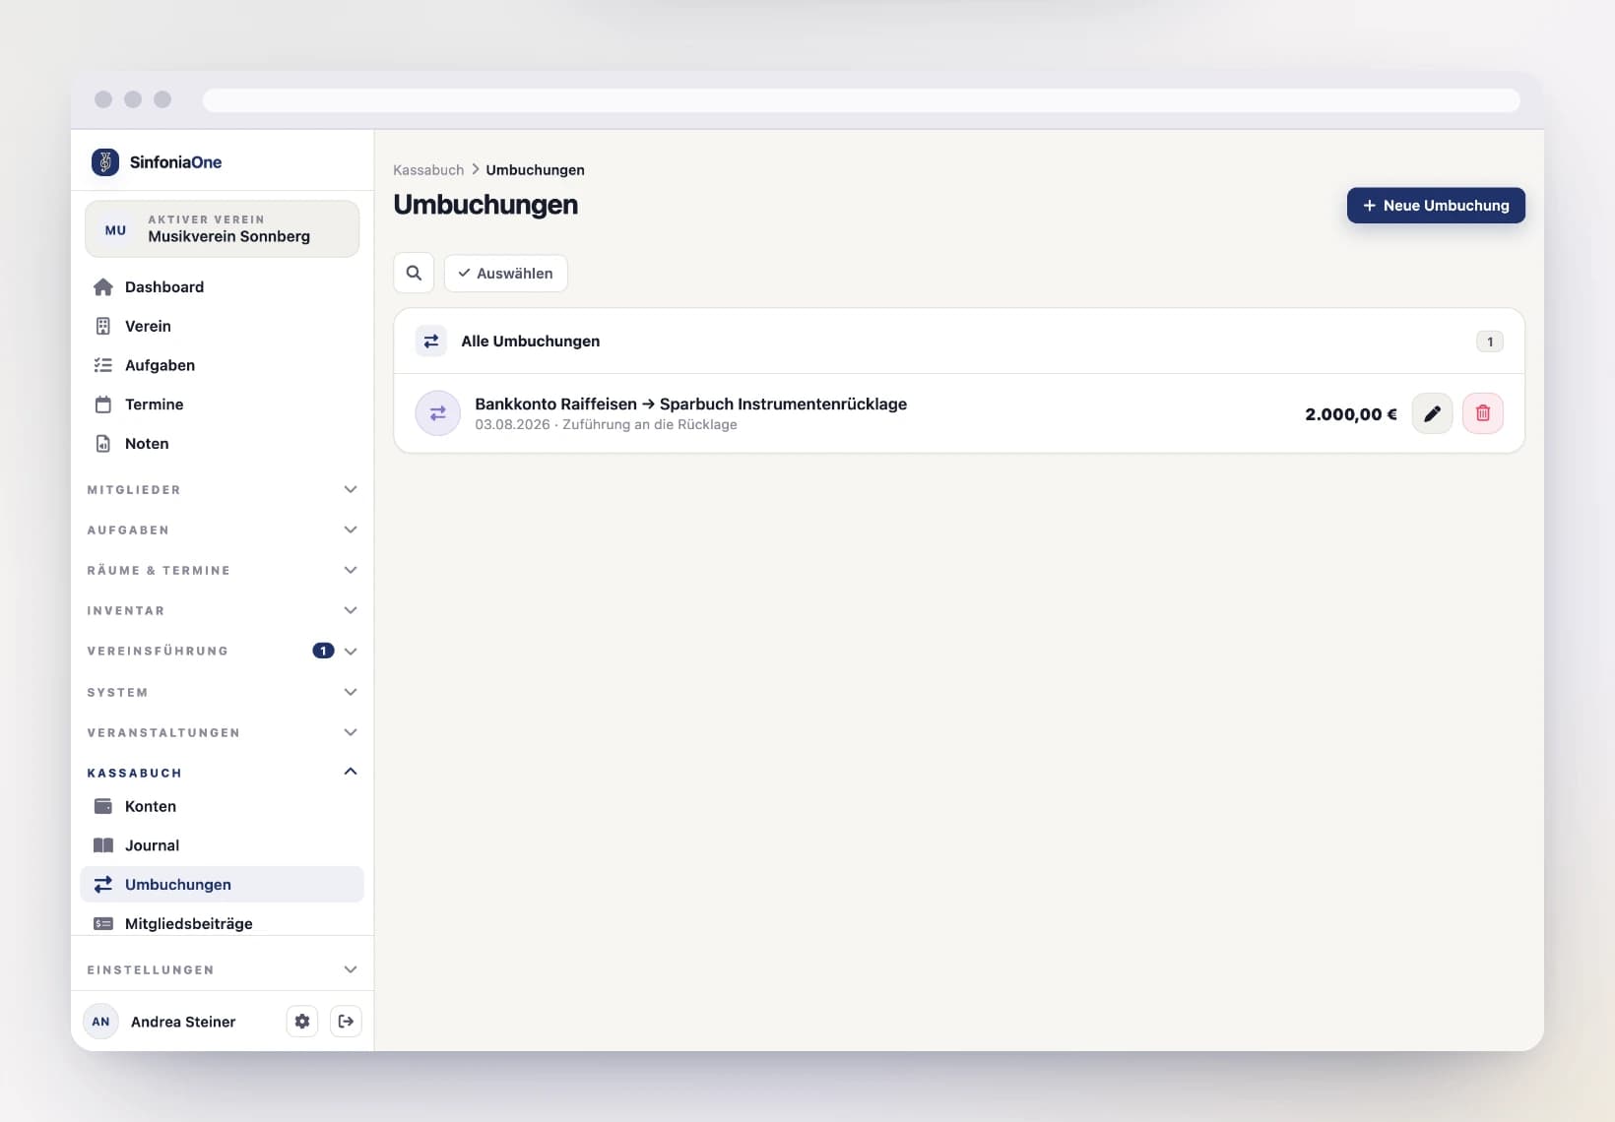
Task: Create a Neue Umbuchung
Action: tap(1436, 205)
